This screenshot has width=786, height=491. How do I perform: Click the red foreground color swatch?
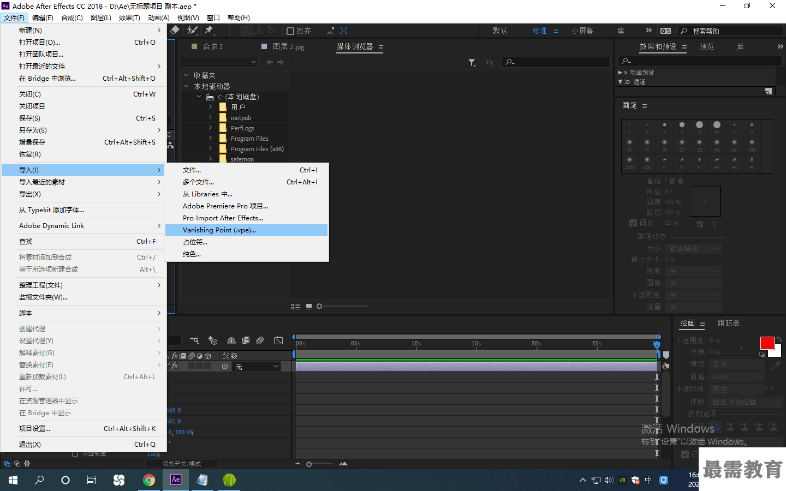(767, 343)
